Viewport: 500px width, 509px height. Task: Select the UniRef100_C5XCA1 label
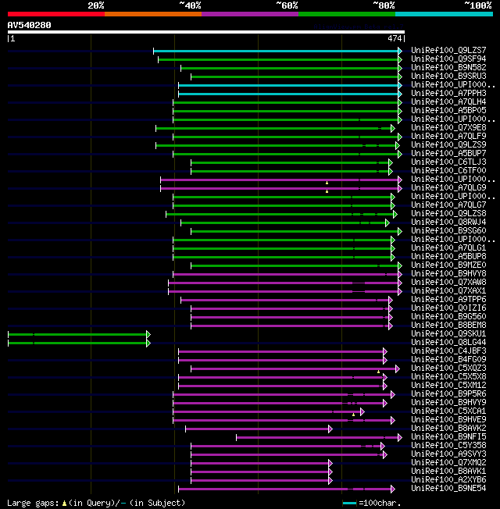pos(448,411)
